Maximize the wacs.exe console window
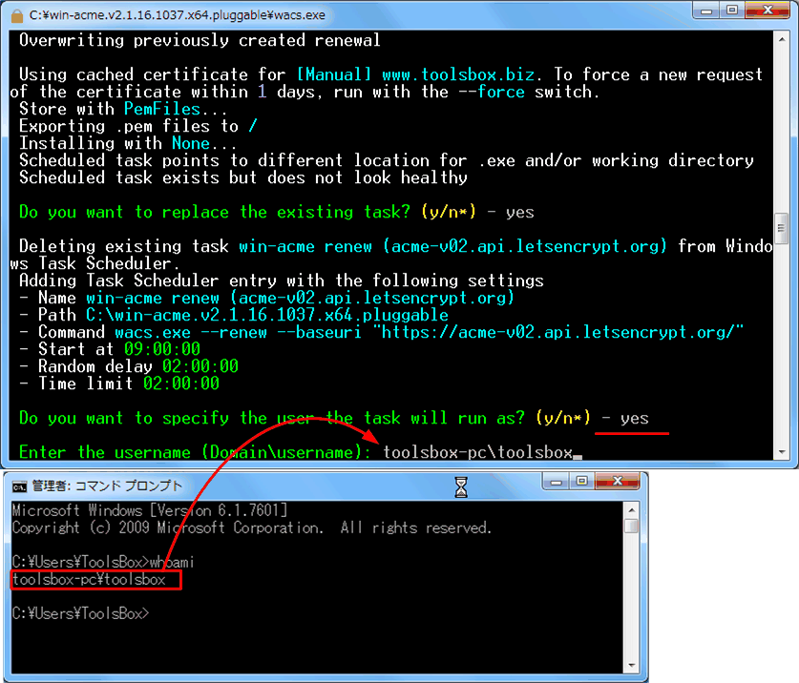799x683 pixels. click(x=732, y=10)
